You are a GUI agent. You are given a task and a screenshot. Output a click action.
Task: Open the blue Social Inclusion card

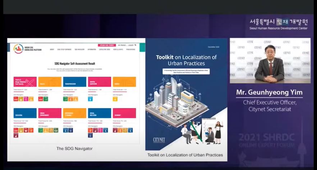(x=100, y=113)
